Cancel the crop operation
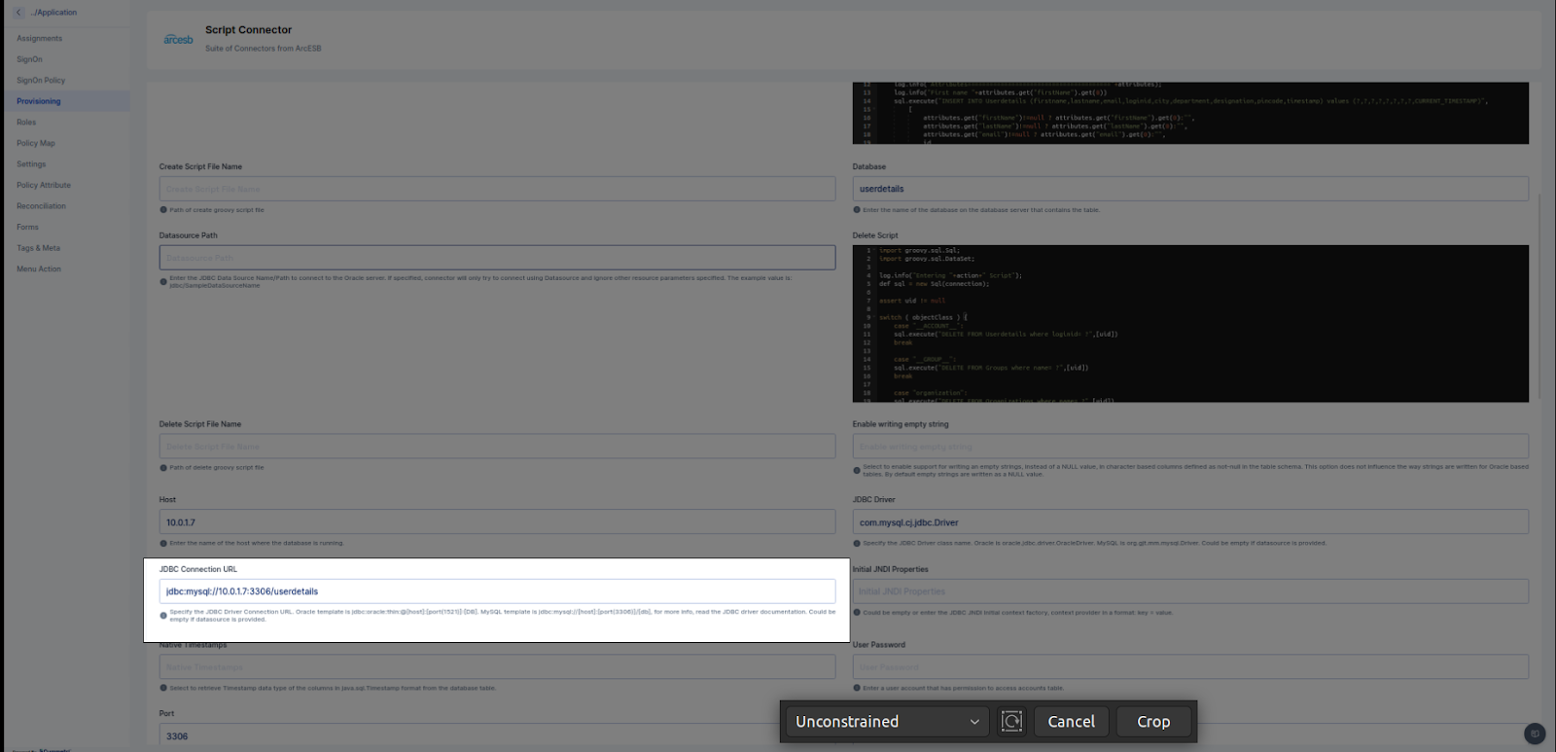This screenshot has width=1556, height=752. click(x=1071, y=722)
